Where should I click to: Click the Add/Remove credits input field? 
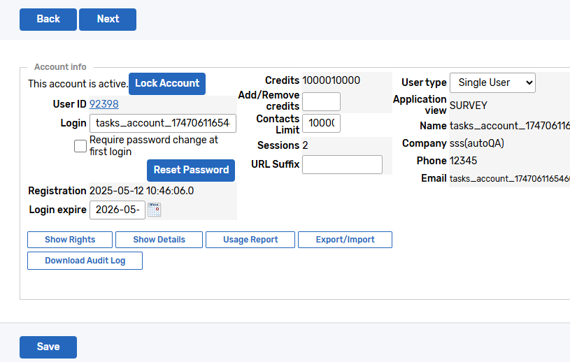click(x=321, y=101)
